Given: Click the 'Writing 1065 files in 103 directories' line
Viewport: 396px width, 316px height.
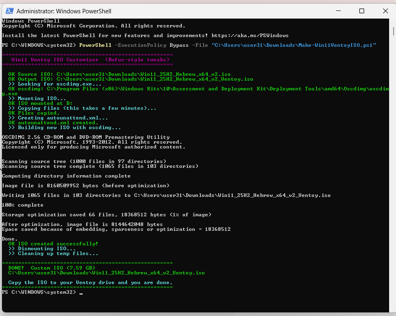Looking at the screenshot, I should 166,195.
